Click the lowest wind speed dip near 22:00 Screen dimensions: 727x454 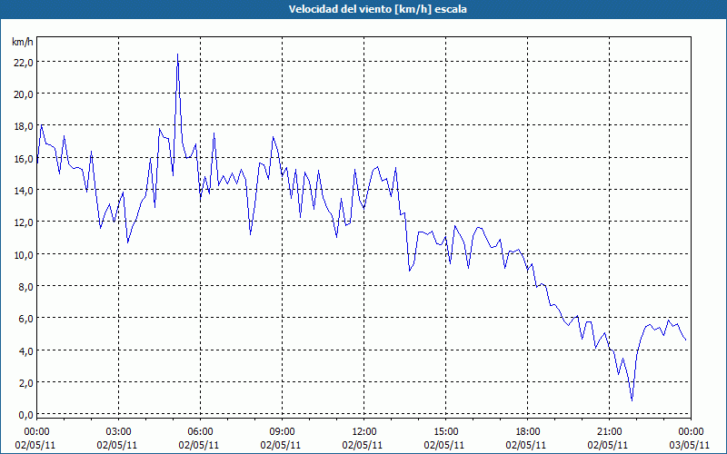(x=632, y=400)
